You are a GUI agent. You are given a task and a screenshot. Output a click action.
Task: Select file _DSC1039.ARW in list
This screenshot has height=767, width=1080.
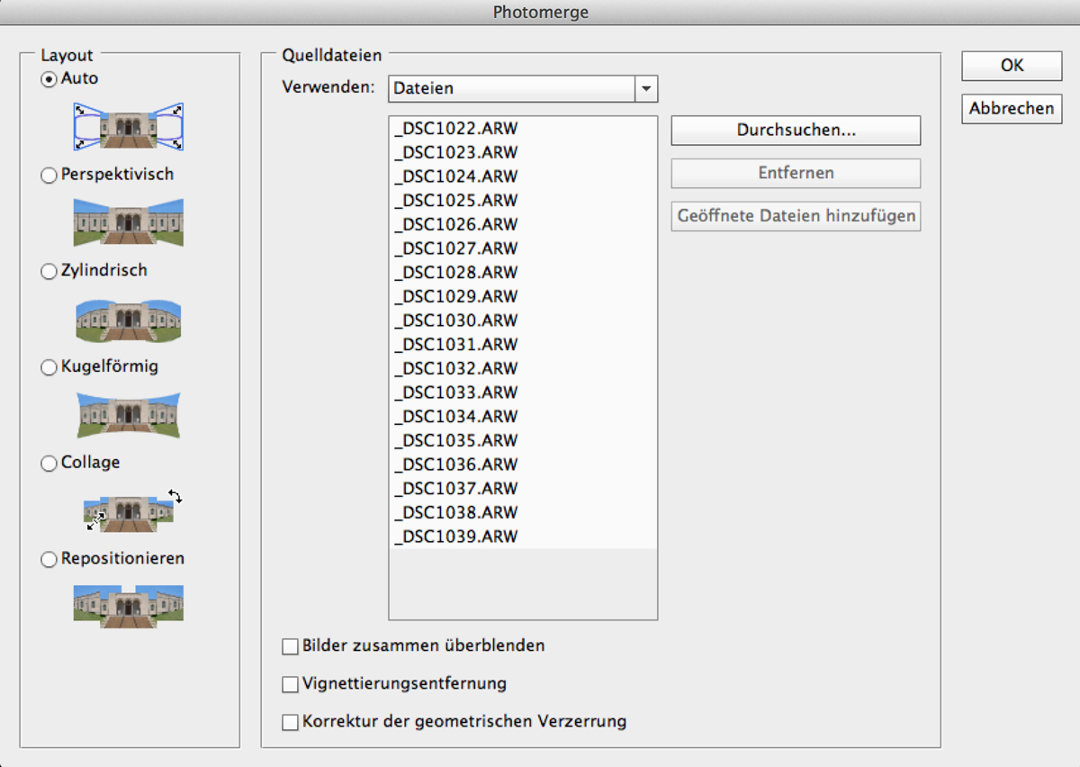(523, 537)
